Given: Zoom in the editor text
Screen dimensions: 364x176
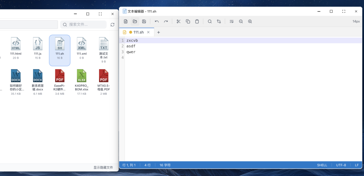Looking at the screenshot, I should point(250,21).
